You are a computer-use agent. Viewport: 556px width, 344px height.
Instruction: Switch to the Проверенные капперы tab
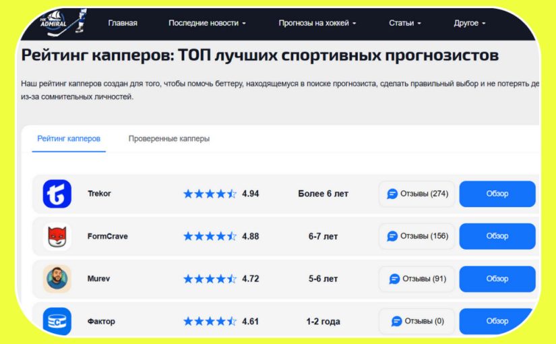[168, 139]
